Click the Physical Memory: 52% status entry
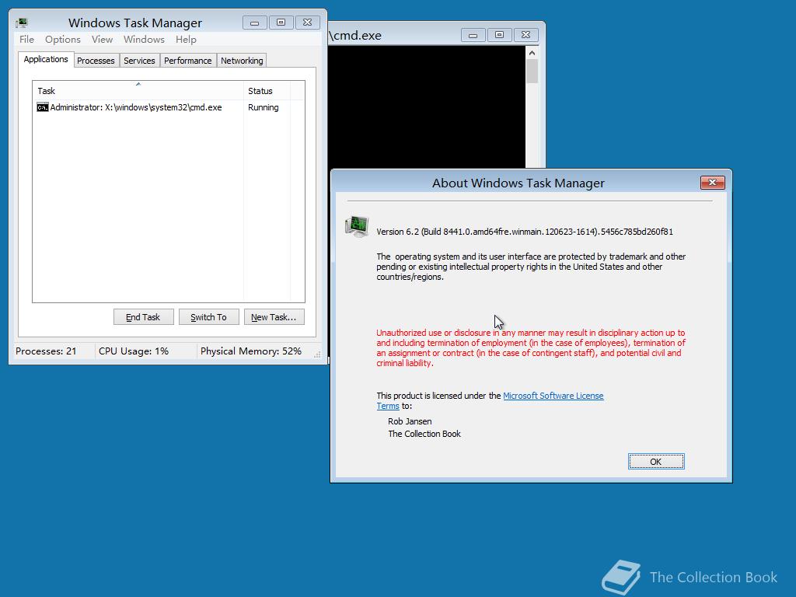Viewport: 796px width, 597px height. [x=251, y=351]
